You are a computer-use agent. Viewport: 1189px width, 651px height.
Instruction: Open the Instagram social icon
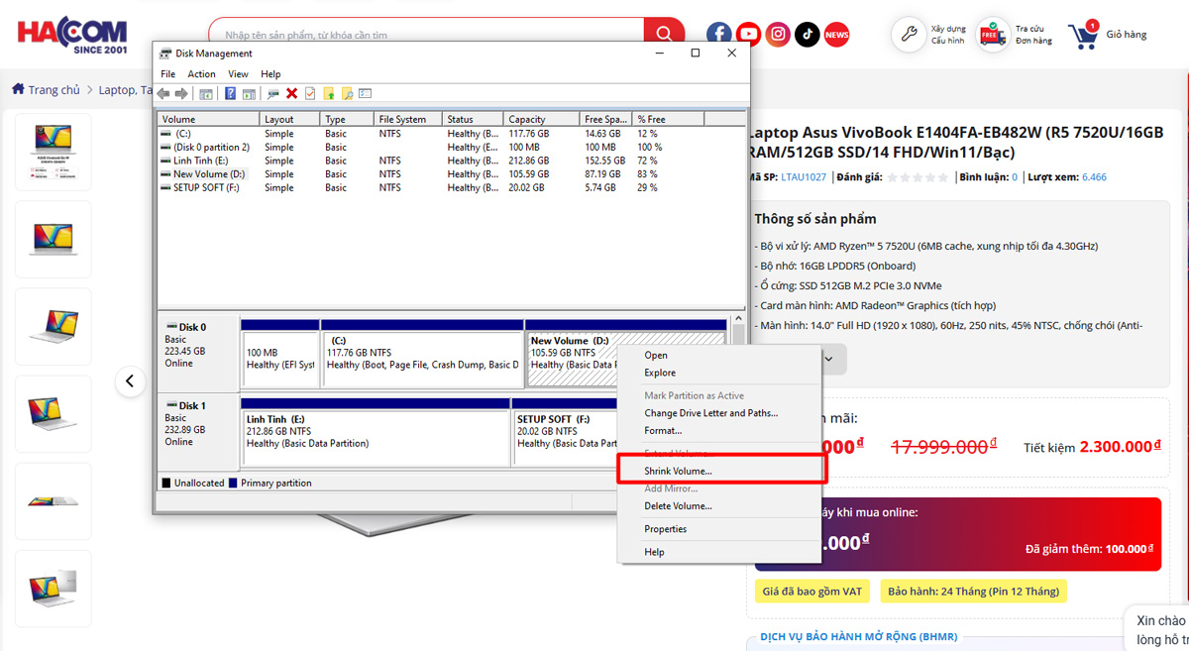[779, 35]
